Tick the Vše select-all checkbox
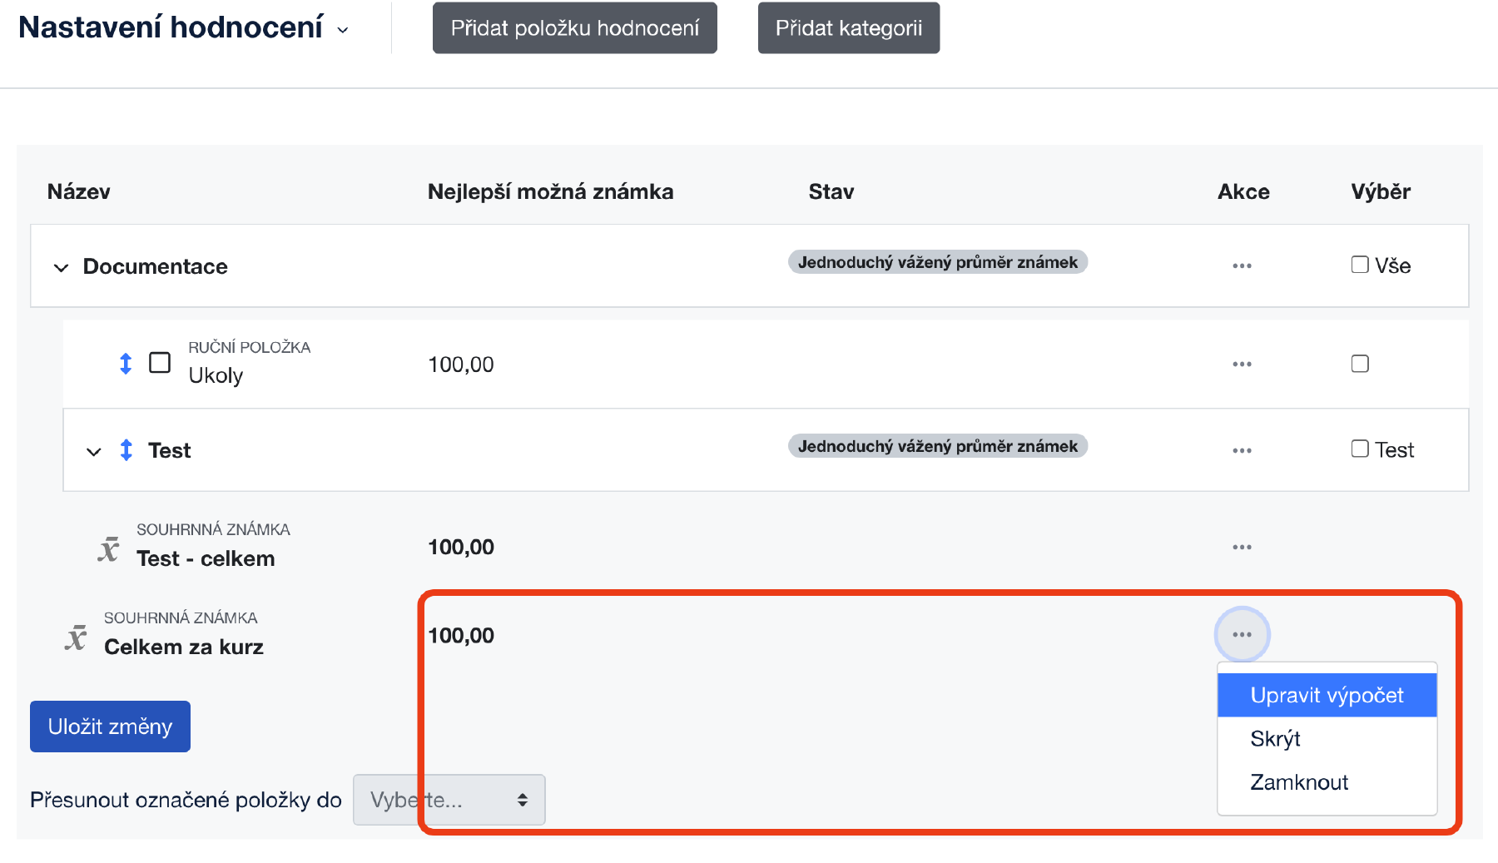The image size is (1498, 863). (x=1360, y=265)
